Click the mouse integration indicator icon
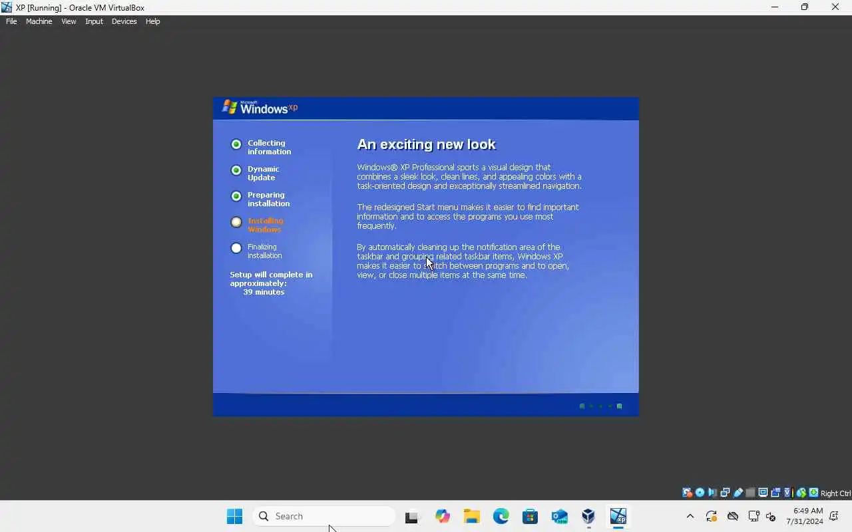Image resolution: width=852 pixels, height=532 pixels. (801, 493)
